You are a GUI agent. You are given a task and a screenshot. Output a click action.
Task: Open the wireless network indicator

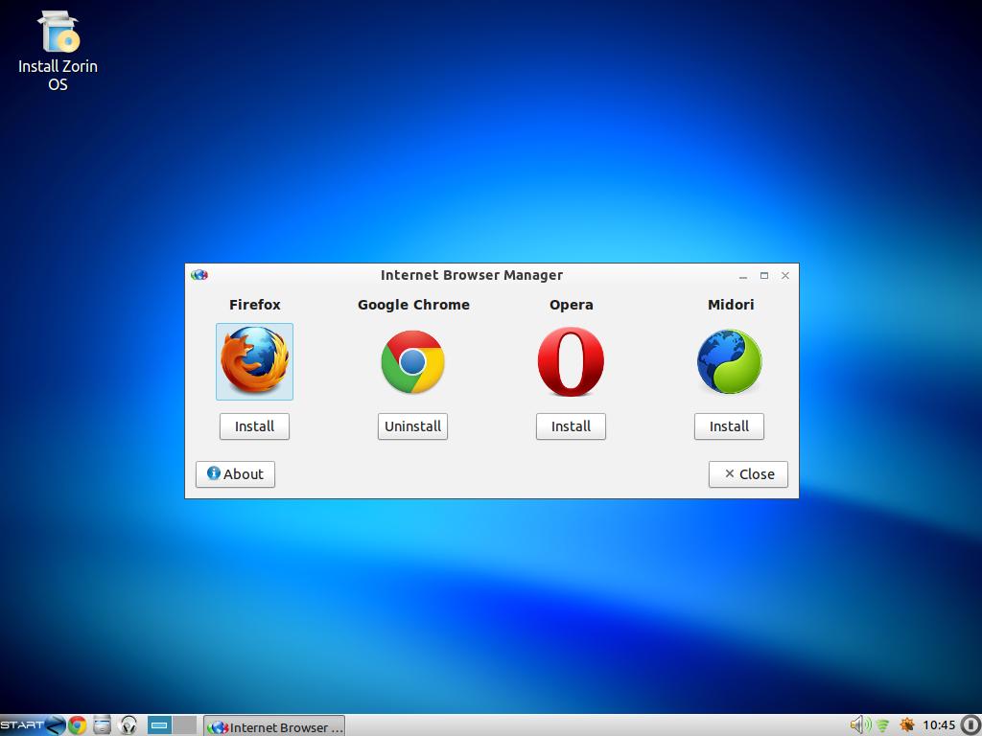pyautogui.click(x=883, y=726)
